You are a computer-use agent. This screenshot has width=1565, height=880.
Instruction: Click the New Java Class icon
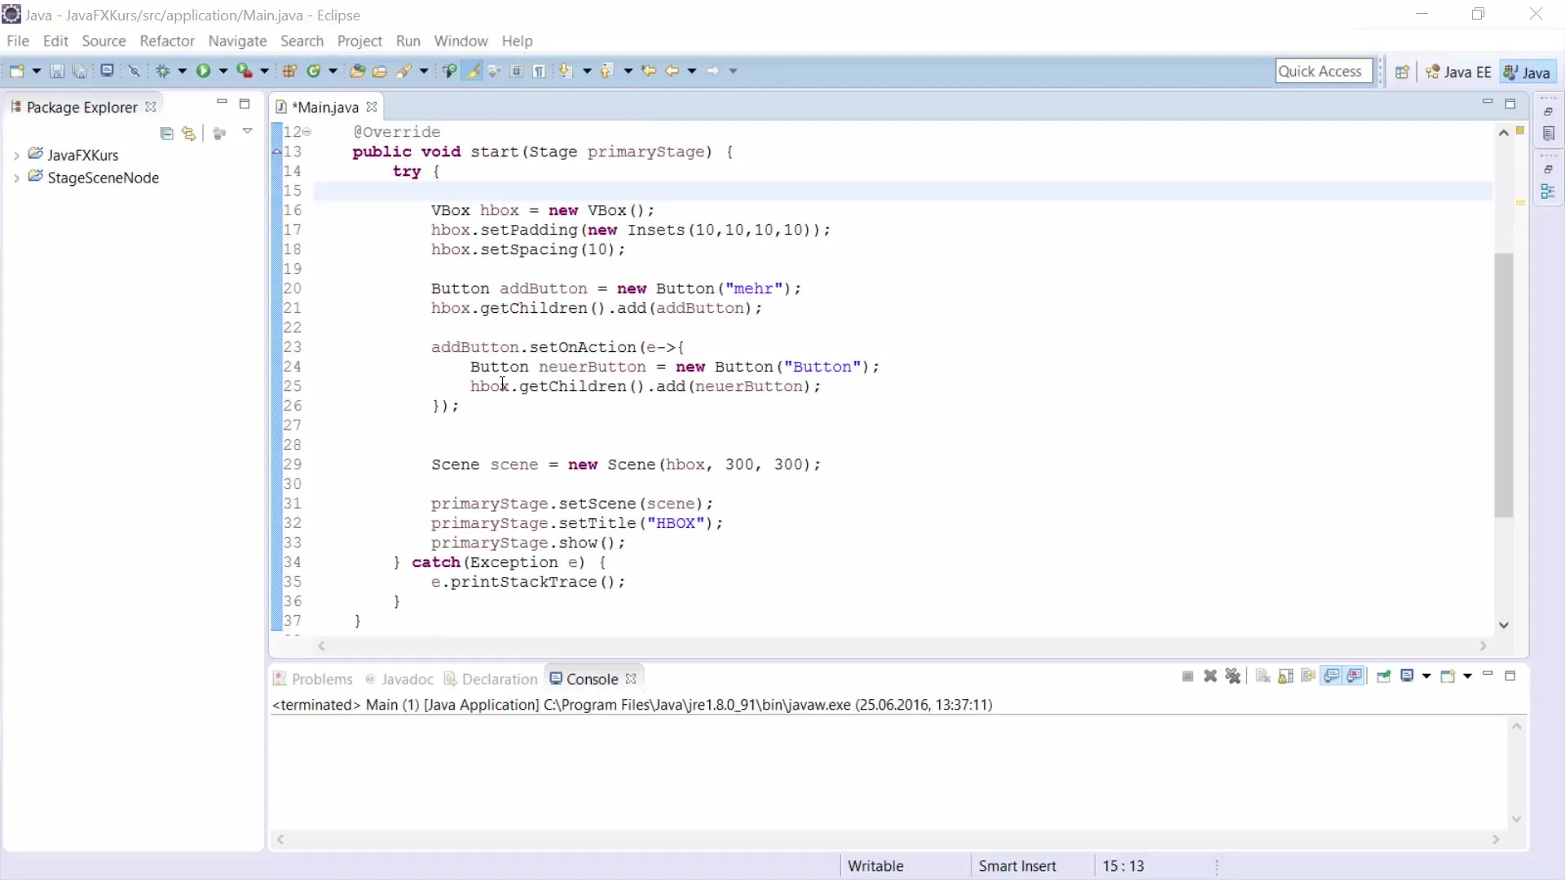point(314,71)
